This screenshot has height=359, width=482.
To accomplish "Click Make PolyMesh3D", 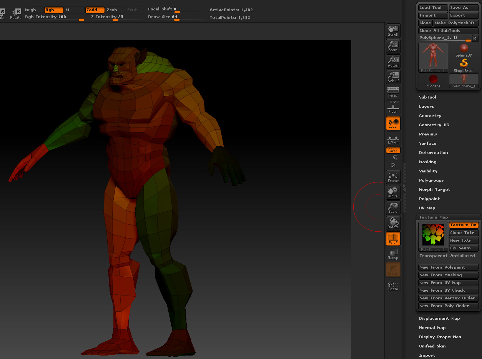I will (x=456, y=23).
